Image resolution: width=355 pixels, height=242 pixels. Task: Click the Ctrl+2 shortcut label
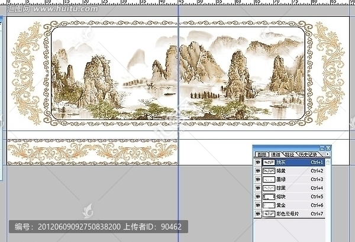tap(317, 171)
